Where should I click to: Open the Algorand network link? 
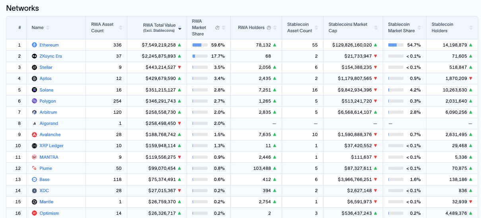[49, 123]
